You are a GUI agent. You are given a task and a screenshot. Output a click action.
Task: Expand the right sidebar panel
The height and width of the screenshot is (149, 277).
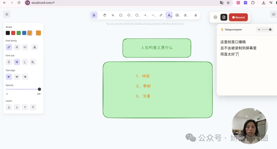273,14
